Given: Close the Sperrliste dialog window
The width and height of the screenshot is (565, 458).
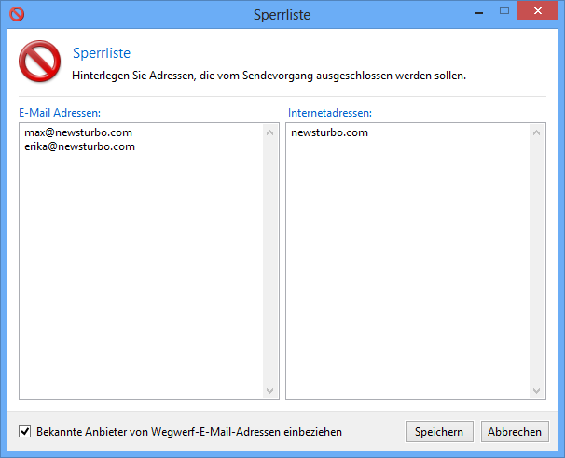Looking at the screenshot, I should point(537,10).
